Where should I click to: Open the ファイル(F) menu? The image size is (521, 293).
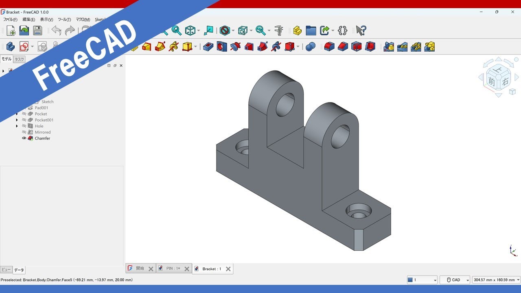point(10,20)
